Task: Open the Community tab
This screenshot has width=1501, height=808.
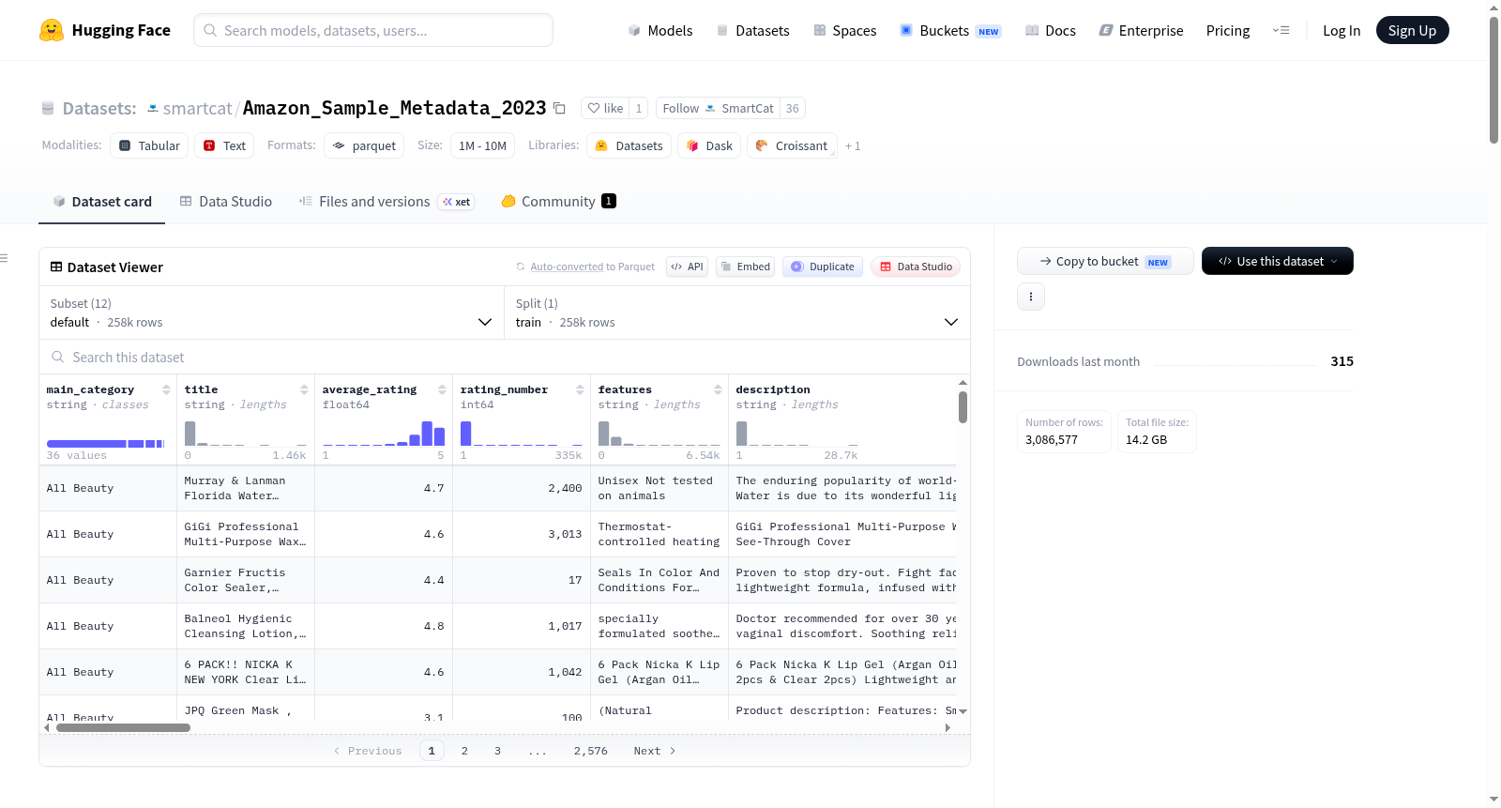Action: [x=558, y=202]
